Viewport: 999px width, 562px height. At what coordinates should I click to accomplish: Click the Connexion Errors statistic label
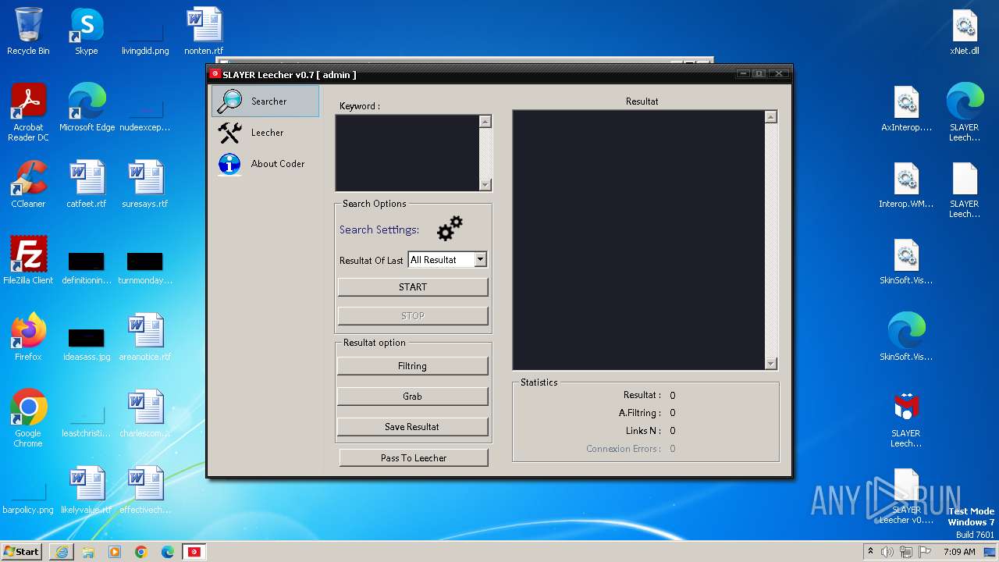624,449
